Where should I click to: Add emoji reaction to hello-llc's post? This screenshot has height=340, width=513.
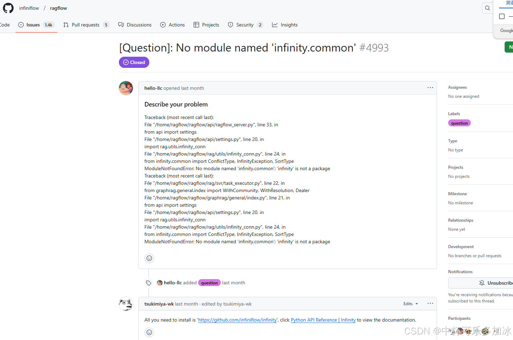click(x=149, y=258)
